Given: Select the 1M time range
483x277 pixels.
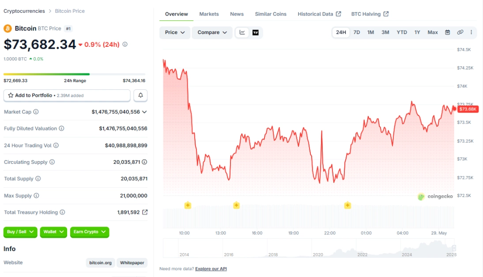Looking at the screenshot, I should click(370, 32).
